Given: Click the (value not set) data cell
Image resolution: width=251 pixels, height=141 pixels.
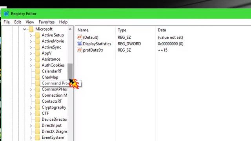Looking at the screenshot, I should (170, 38).
